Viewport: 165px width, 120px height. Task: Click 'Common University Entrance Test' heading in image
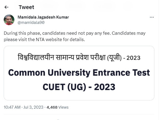click(79, 72)
